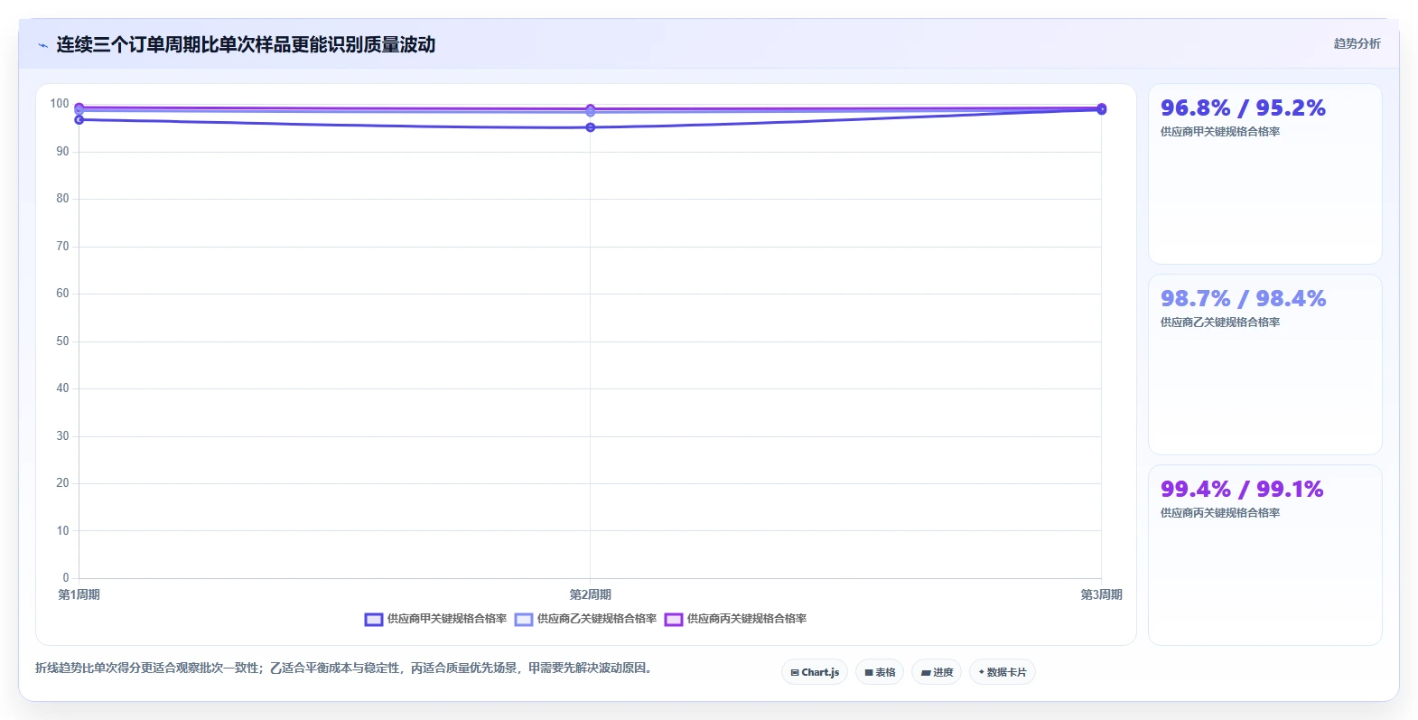
Task: Click the 99.4% / 99.1% value card
Action: [x=1264, y=555]
